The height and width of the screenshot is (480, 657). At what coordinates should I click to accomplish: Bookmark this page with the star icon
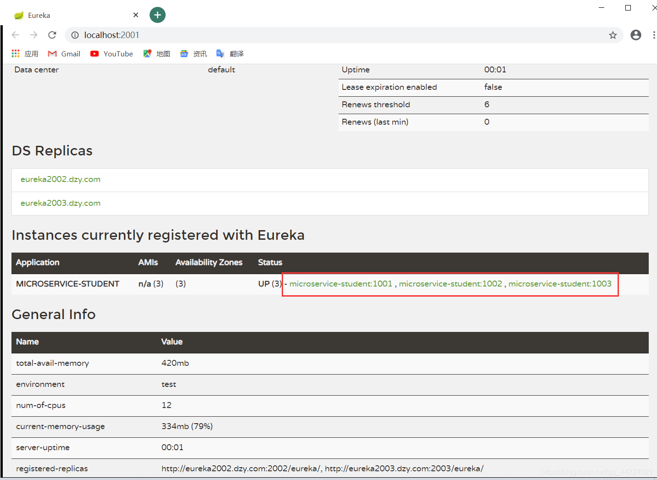pyautogui.click(x=613, y=35)
